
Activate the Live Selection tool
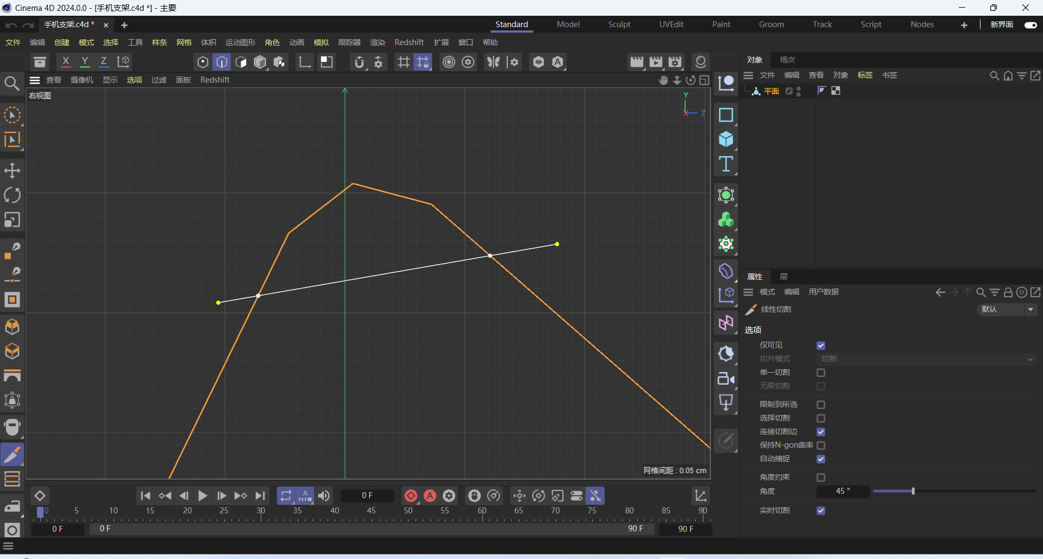click(12, 115)
